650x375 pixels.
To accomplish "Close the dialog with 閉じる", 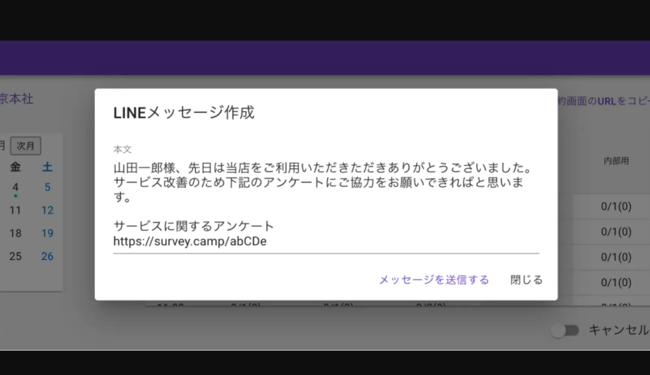I will coord(526,280).
